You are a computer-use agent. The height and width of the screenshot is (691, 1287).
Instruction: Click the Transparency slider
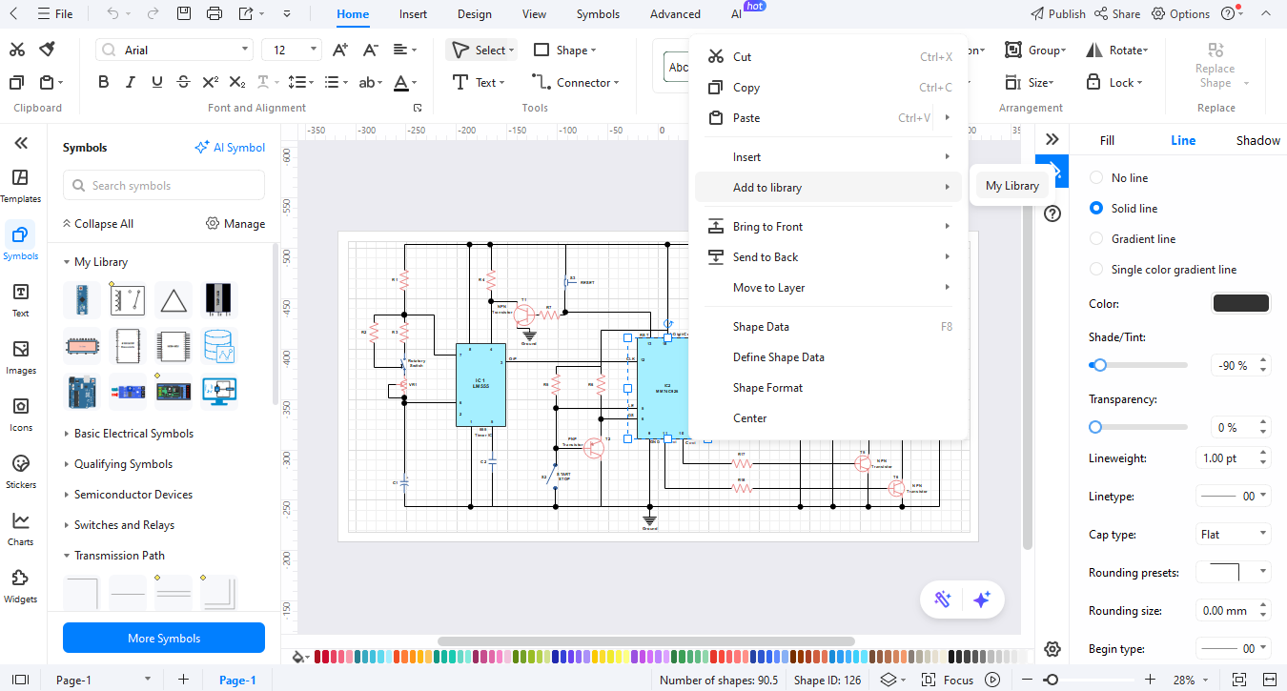[1138, 427]
